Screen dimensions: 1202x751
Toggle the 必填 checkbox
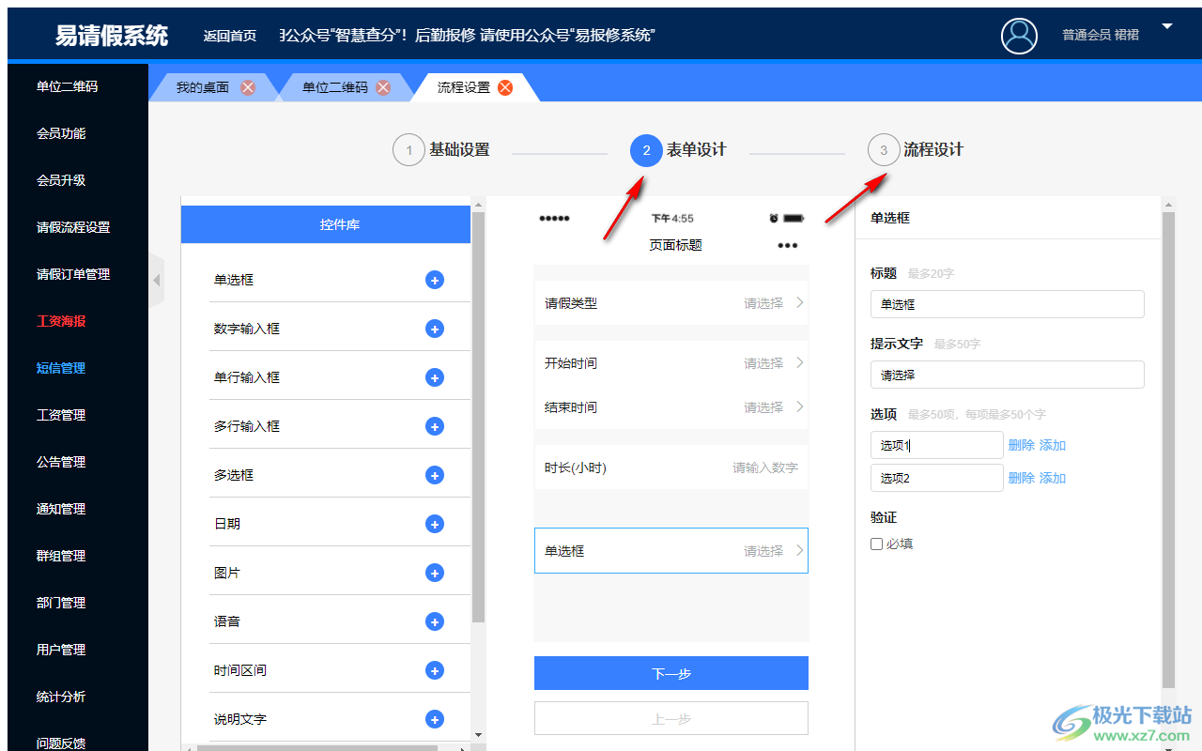[876, 544]
